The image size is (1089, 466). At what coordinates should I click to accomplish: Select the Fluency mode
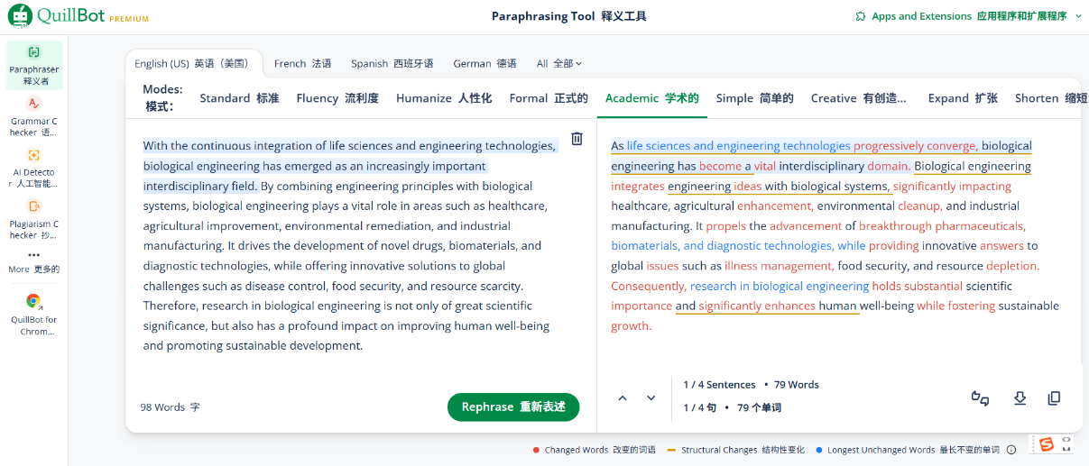click(337, 98)
